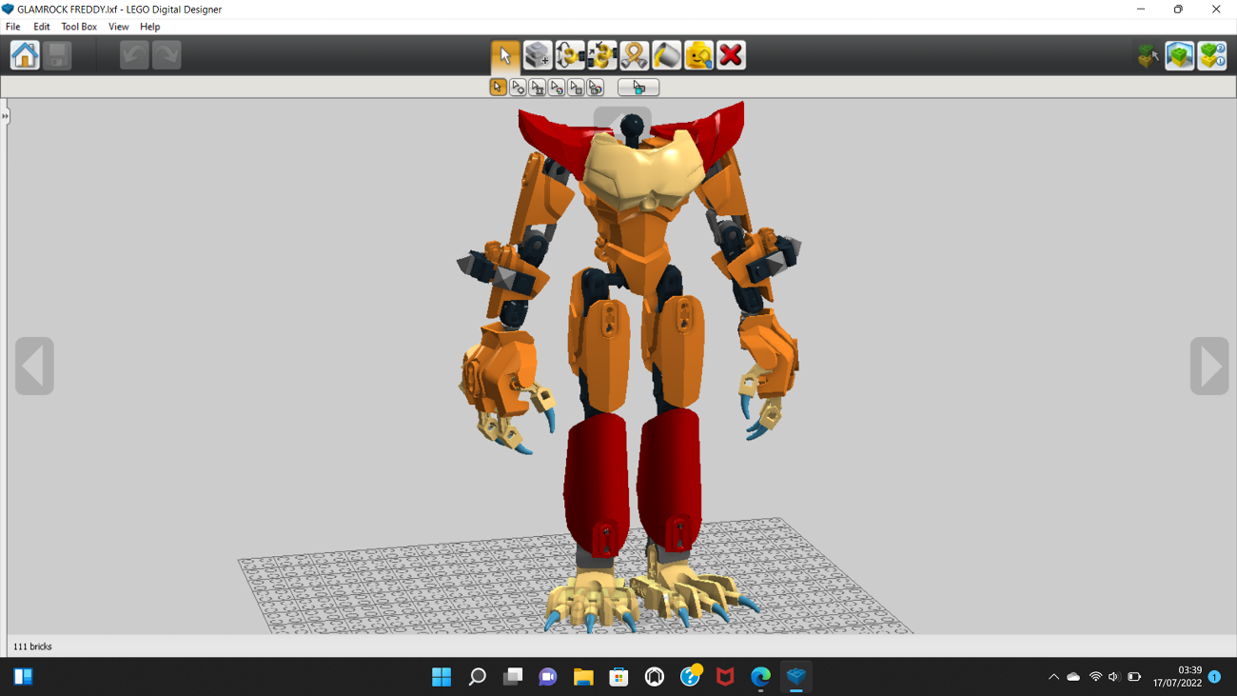Choose the Single selection sub-tool
Screen dimensions: 1237x696
[498, 88]
